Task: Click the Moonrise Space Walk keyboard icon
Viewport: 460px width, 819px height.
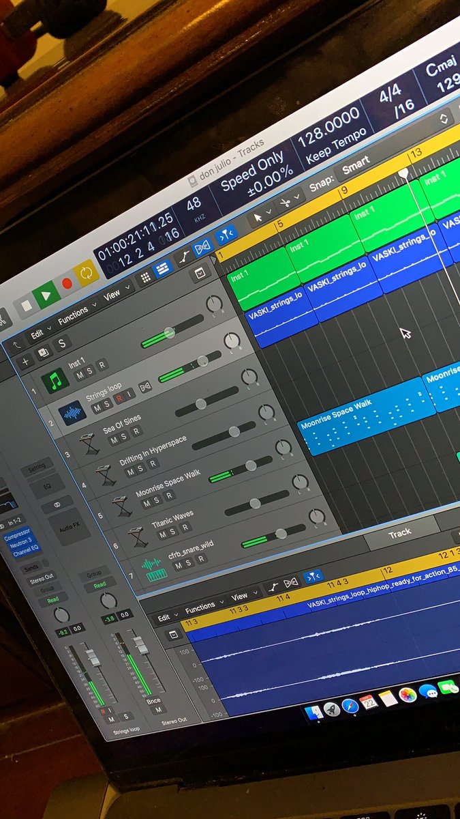Action: [122, 506]
